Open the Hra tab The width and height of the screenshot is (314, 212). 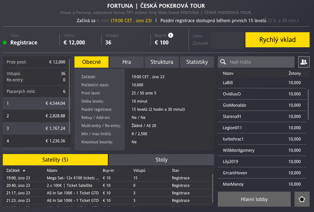pyautogui.click(x=127, y=62)
